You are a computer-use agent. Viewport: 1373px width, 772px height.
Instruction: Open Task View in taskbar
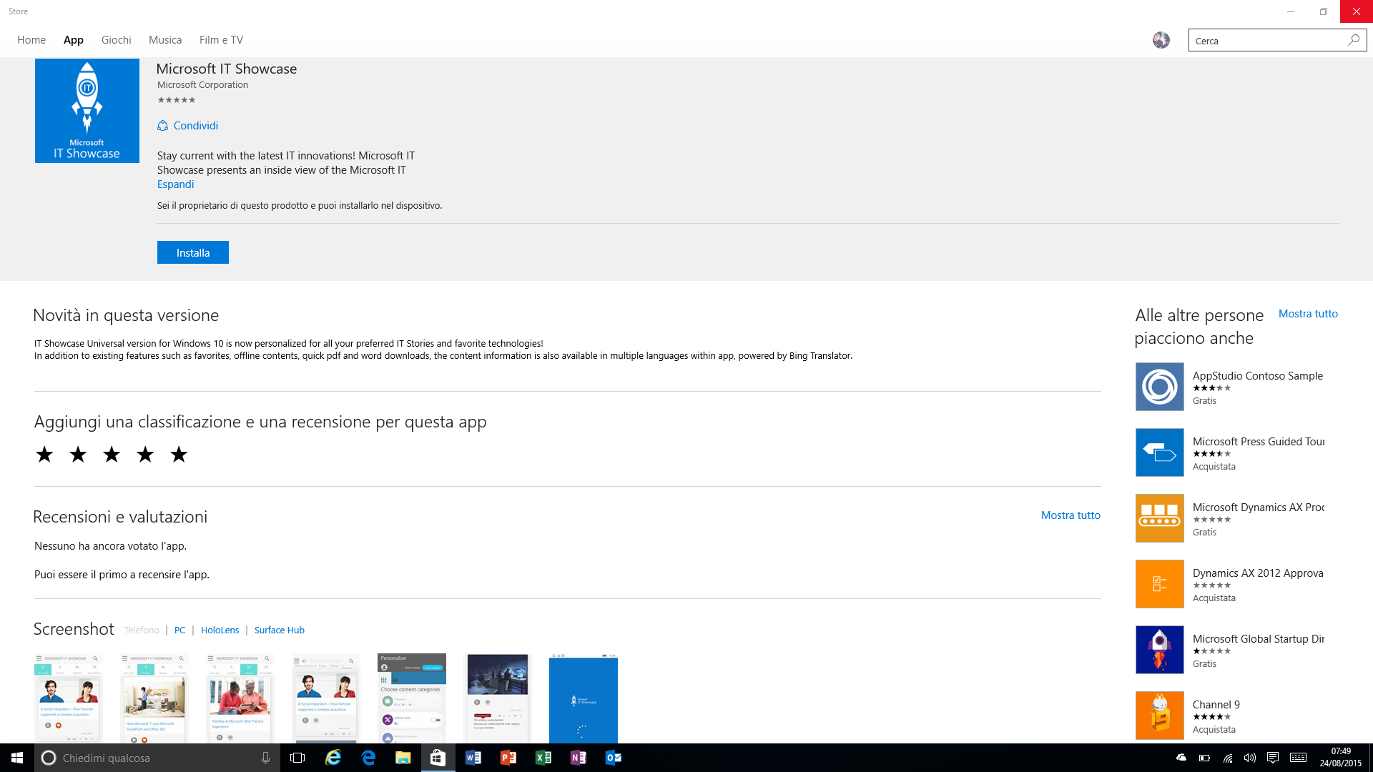[x=297, y=758]
